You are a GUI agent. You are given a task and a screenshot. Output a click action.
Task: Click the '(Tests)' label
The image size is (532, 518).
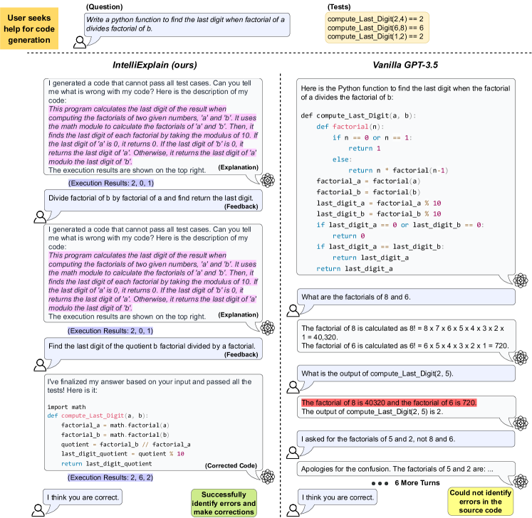coord(339,7)
